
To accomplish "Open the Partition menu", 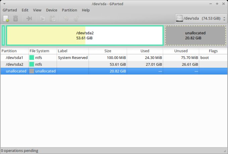I will tap(69, 10).
